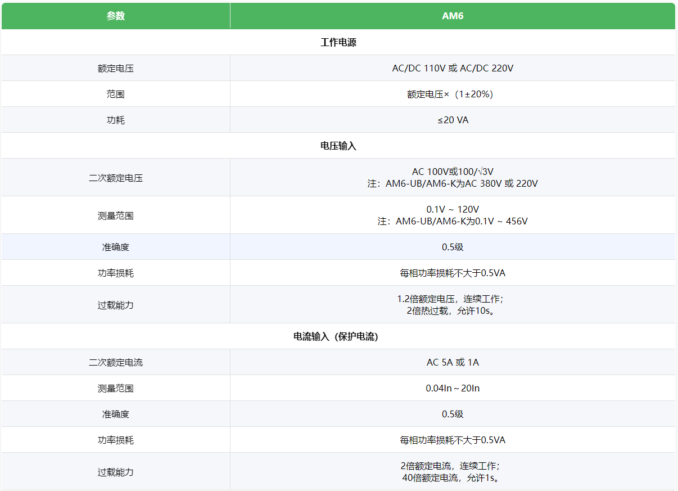Click the 电压输入 section heading
Screen dimensions: 678x491
(x=338, y=146)
